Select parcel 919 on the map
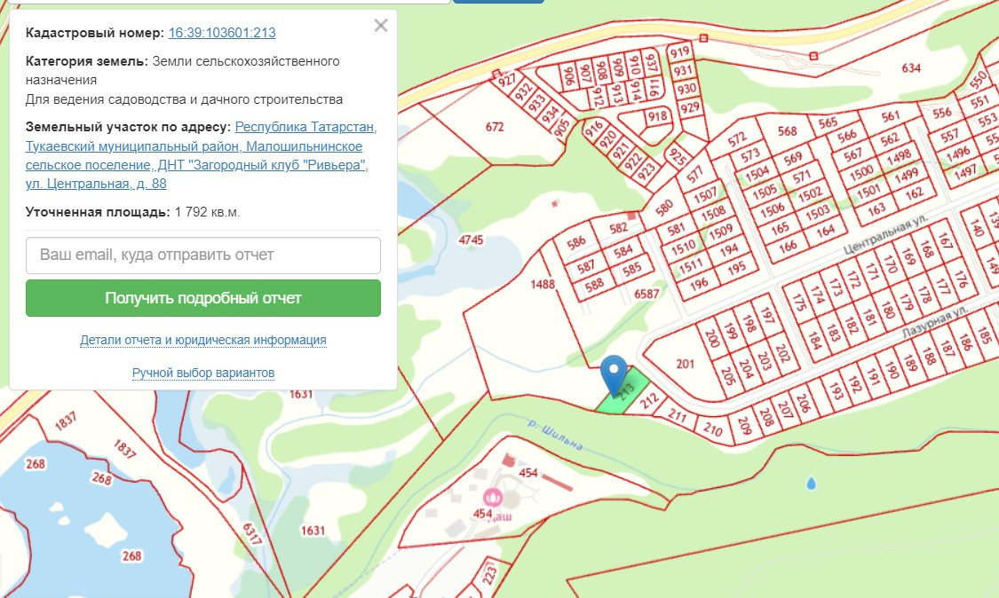The width and height of the screenshot is (999, 598). (680, 52)
